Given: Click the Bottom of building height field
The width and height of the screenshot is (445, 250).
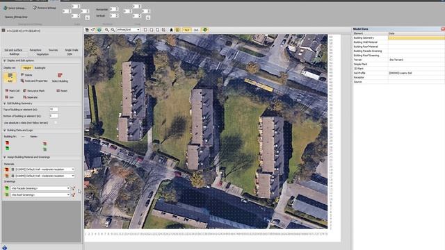Looking at the screenshot, I should click(x=54, y=116).
